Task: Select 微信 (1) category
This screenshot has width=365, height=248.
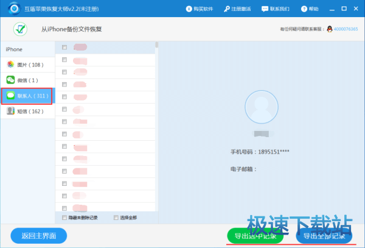Action: [x=28, y=80]
